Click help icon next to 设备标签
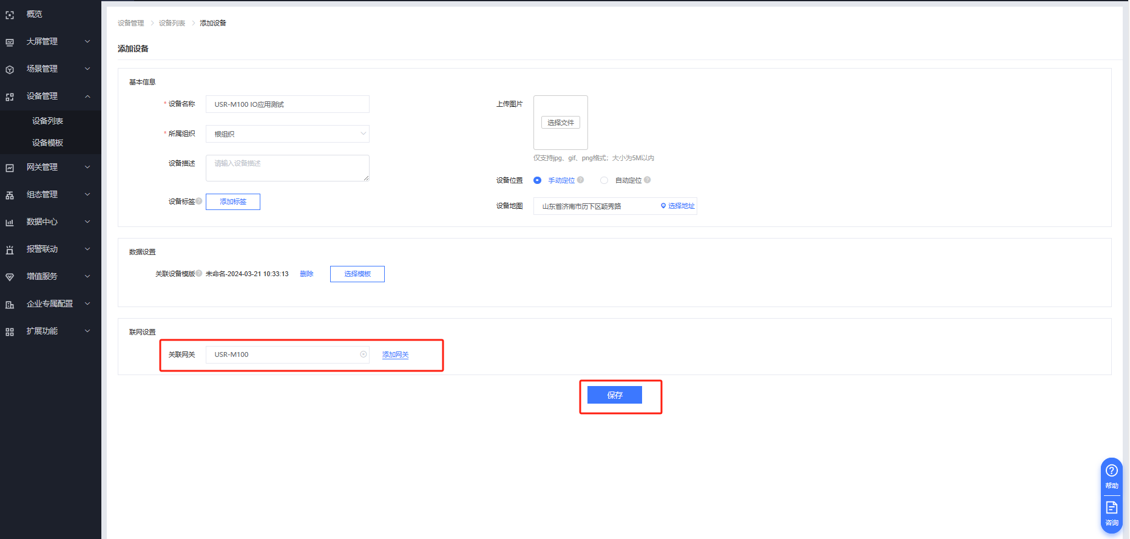 click(x=199, y=202)
